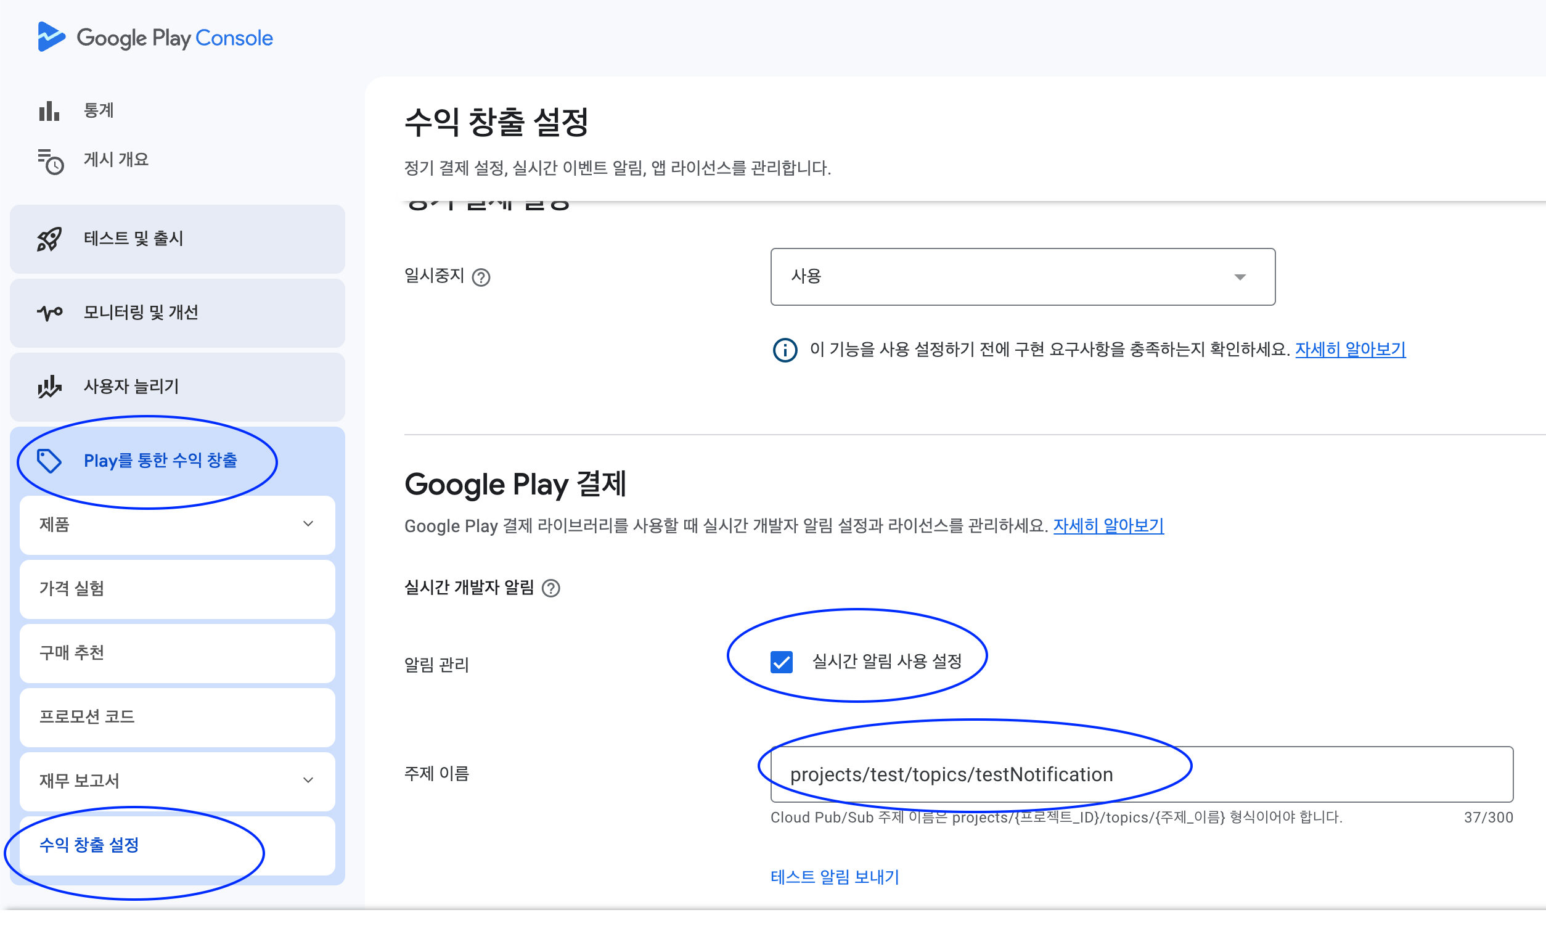Screen dimensions: 1546x931
Task: Click help icon beside 실시간 개발자 알림
Action: pos(550,588)
